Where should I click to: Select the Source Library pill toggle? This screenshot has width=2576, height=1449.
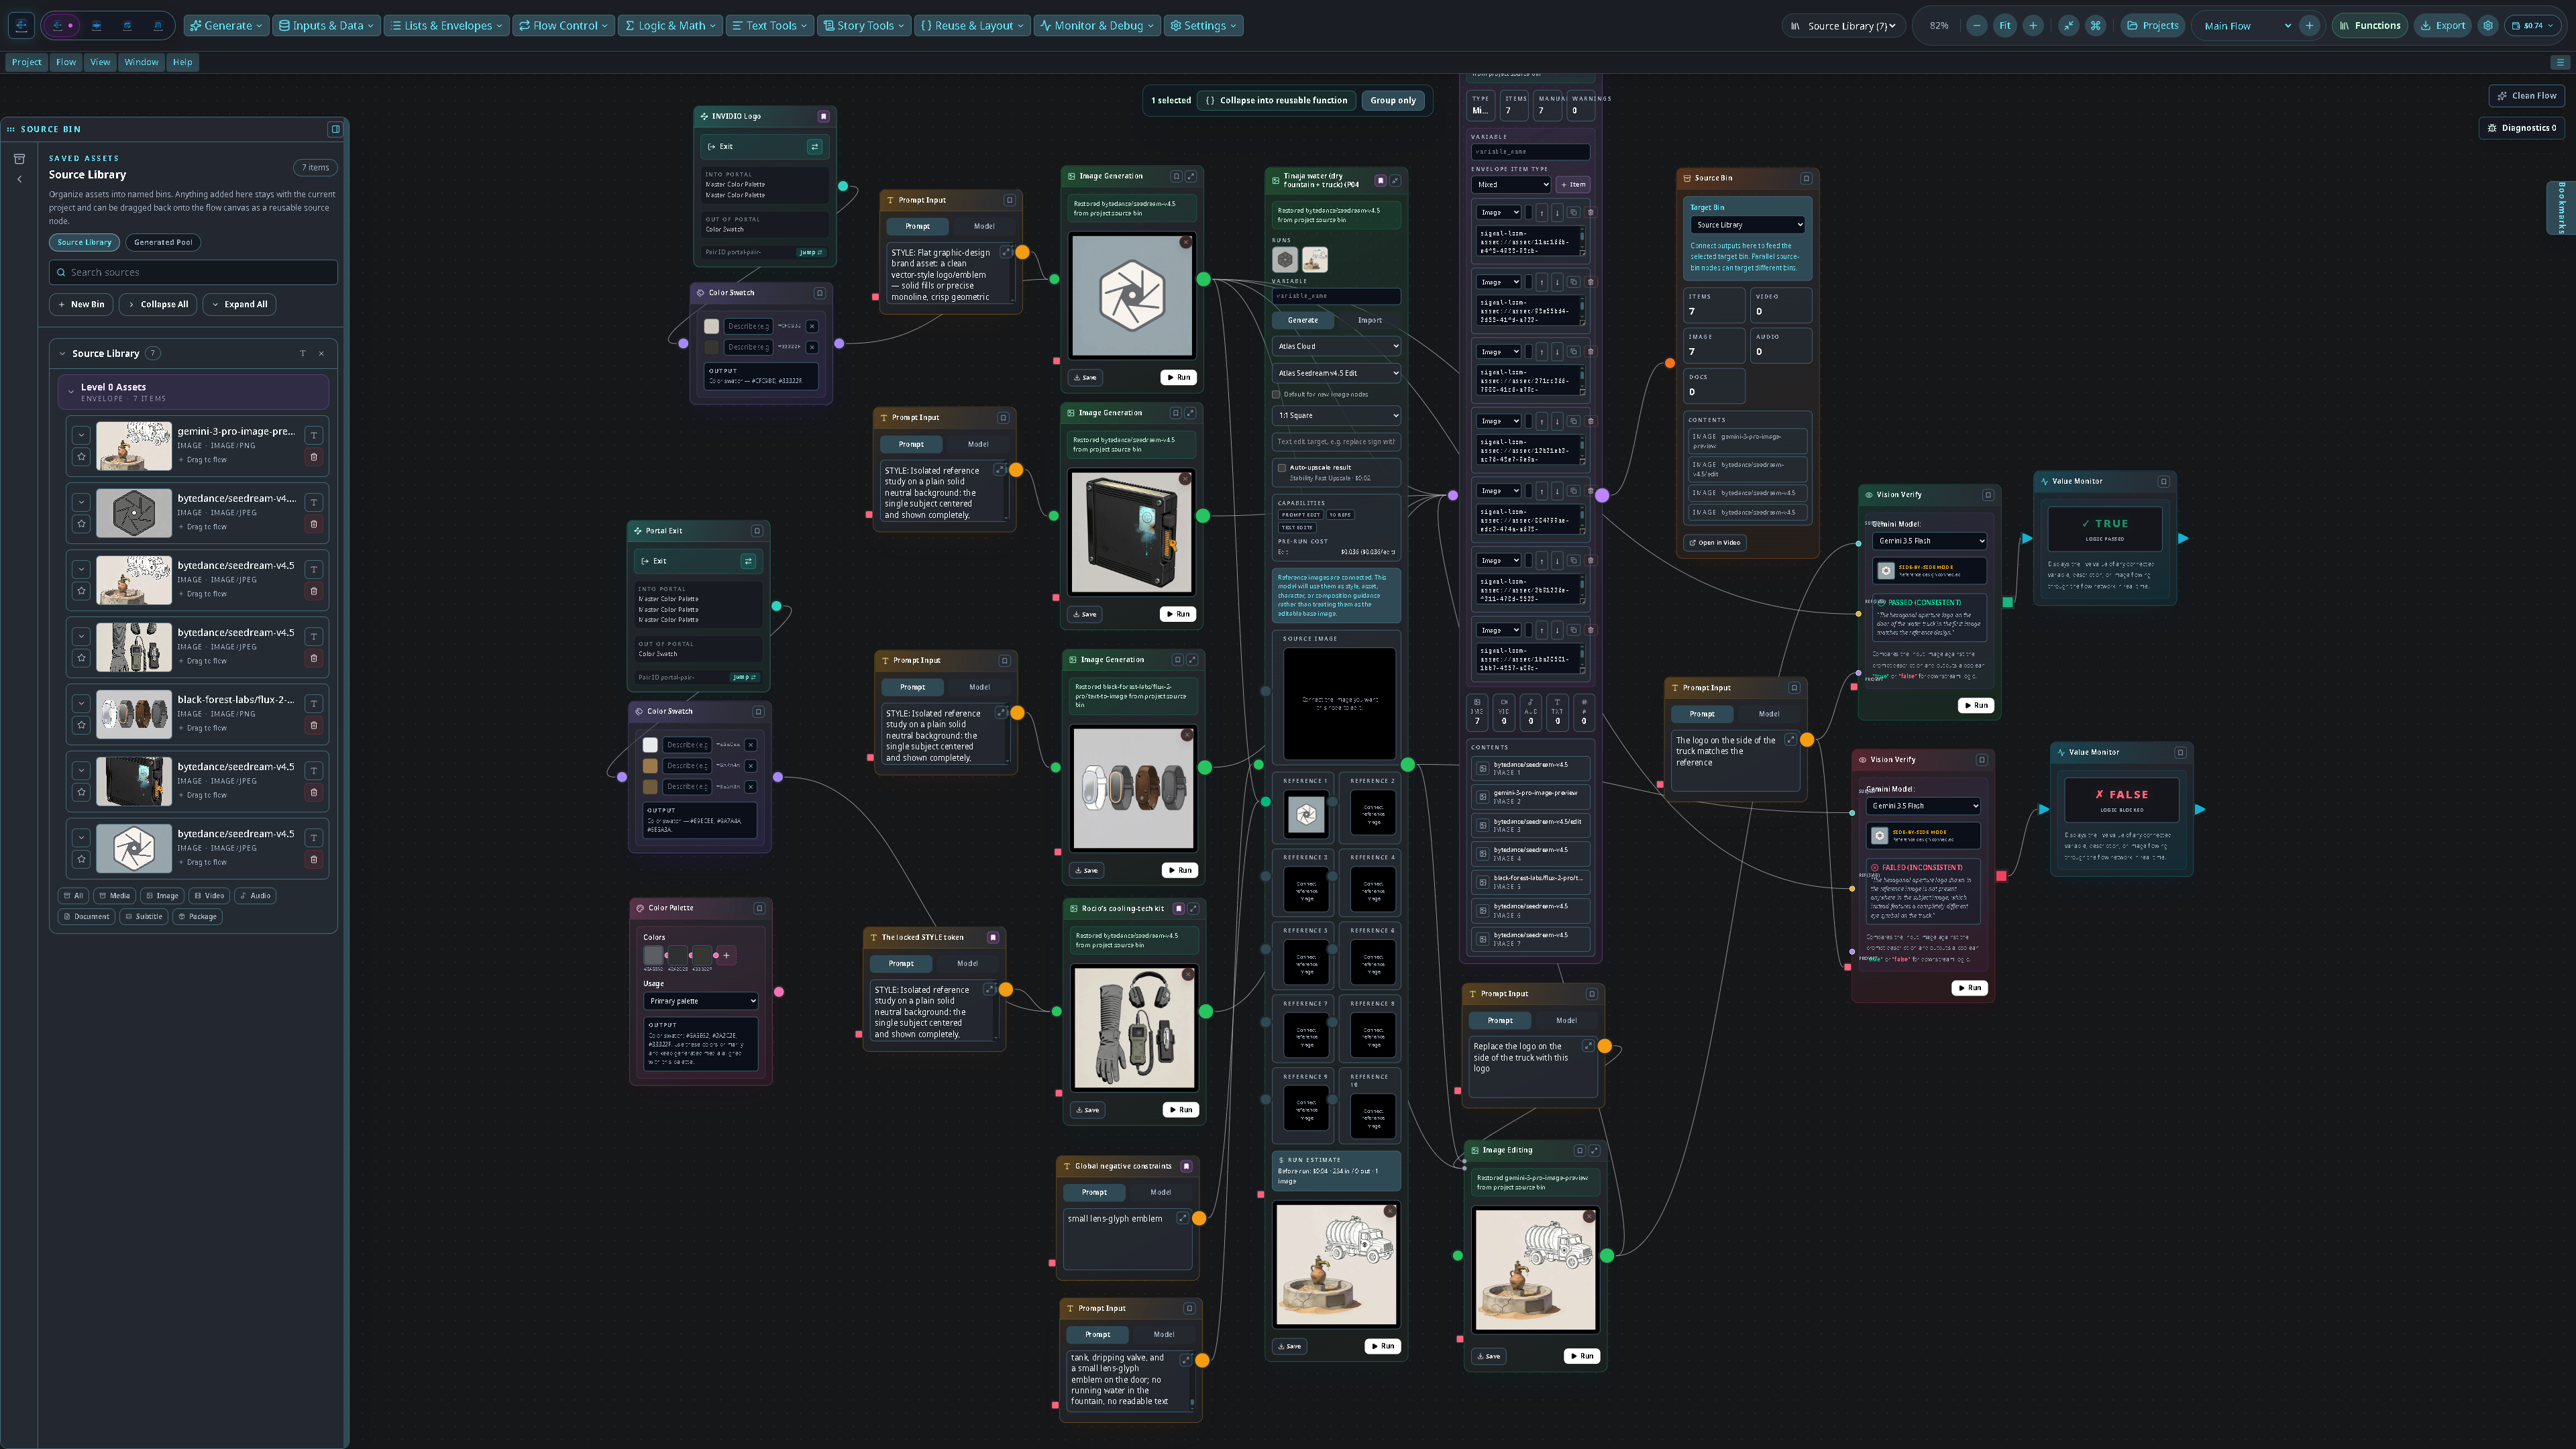point(85,242)
